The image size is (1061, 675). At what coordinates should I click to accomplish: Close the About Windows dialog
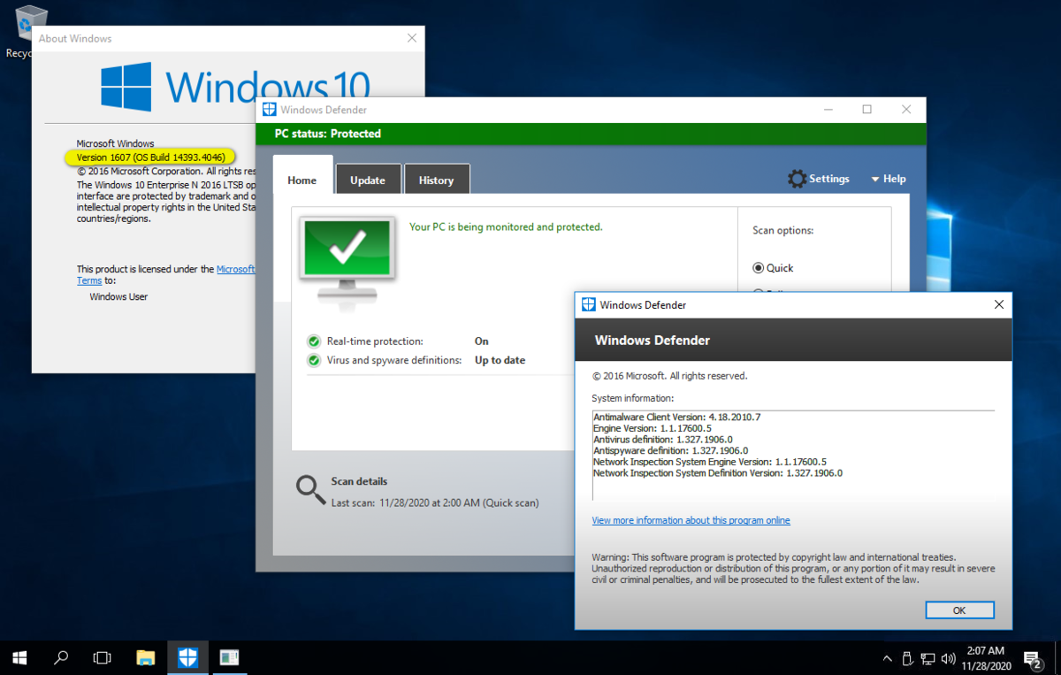(x=412, y=38)
